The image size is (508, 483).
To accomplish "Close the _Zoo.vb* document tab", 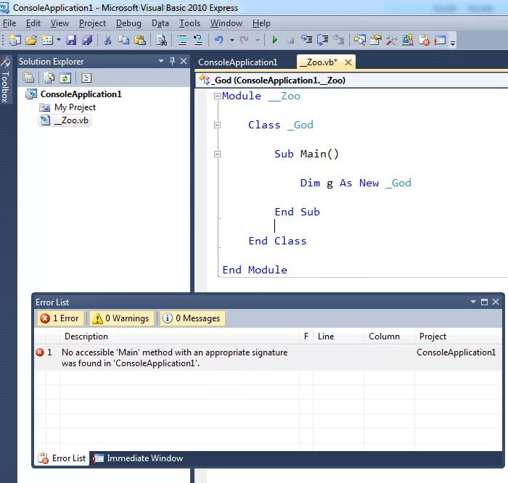I will pyautogui.click(x=348, y=62).
